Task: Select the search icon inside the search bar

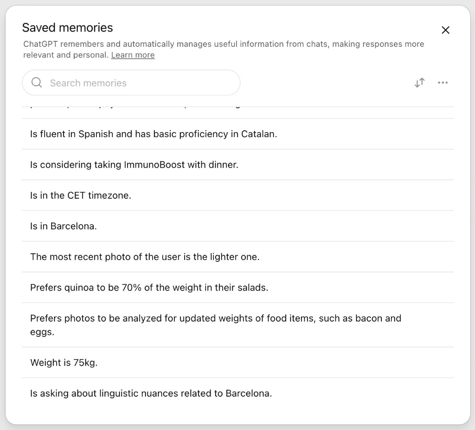Action: pyautogui.click(x=37, y=82)
